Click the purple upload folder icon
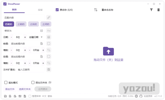 click(x=108, y=51)
